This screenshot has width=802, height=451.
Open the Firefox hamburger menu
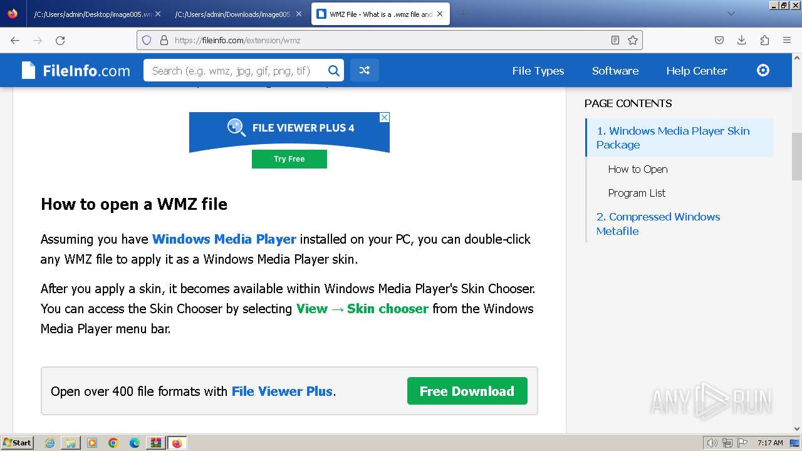tap(787, 40)
